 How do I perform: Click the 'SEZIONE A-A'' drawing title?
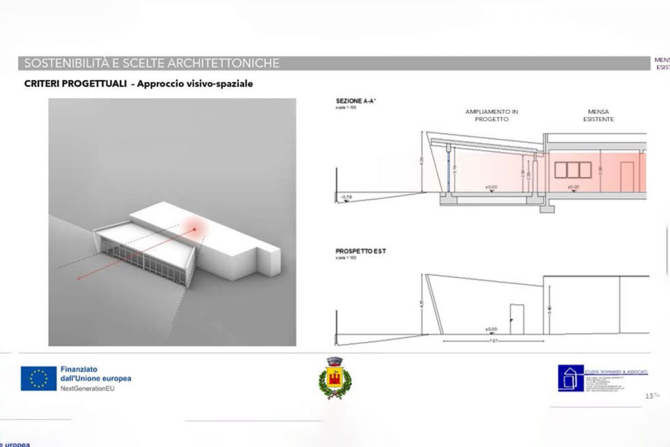click(x=356, y=101)
